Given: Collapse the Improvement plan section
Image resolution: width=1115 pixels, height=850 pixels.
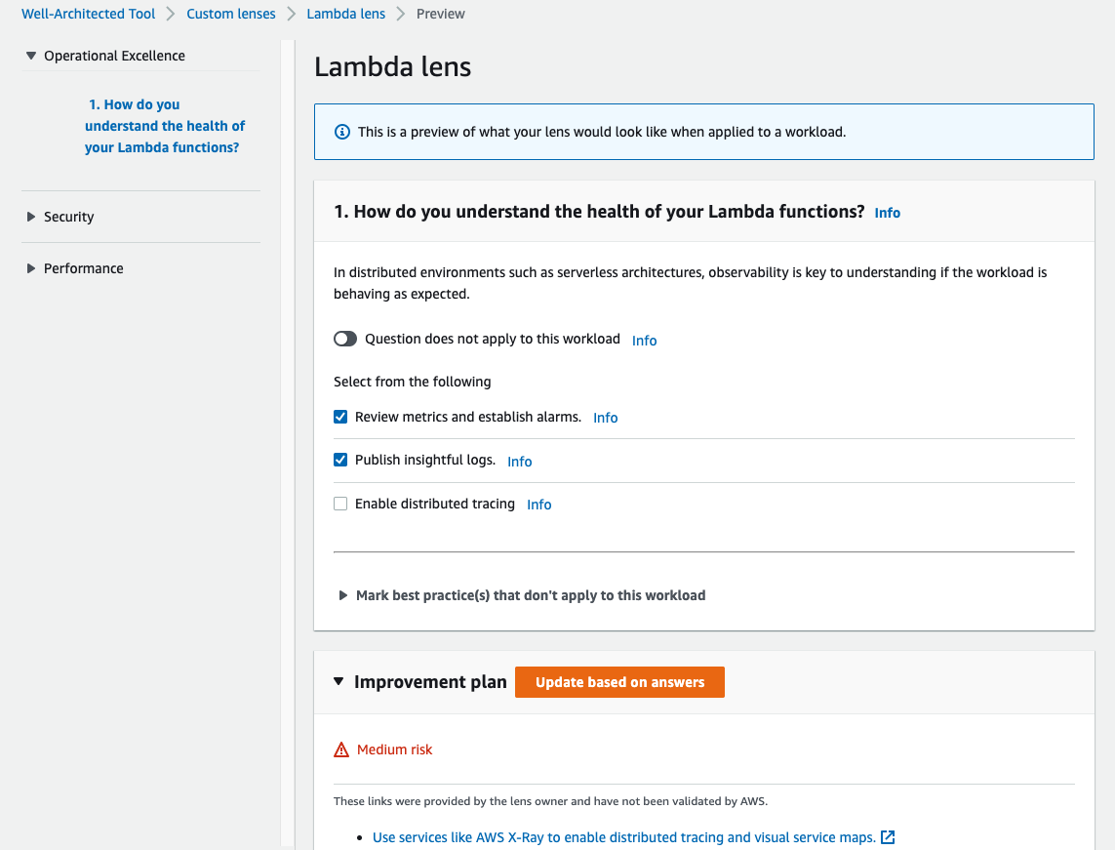Looking at the screenshot, I should pyautogui.click(x=339, y=681).
